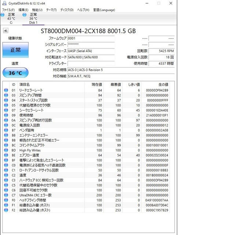Screen dimensions: 235x235
Task: Click status icon for ヘッドフライング時間 row
Action: tap(6, 200)
